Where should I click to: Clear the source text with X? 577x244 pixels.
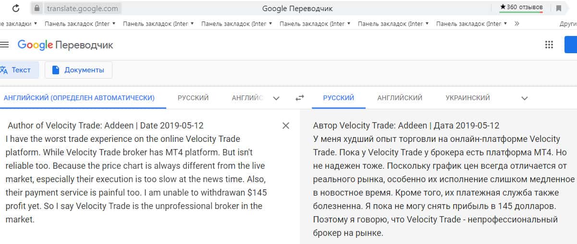[x=286, y=126]
